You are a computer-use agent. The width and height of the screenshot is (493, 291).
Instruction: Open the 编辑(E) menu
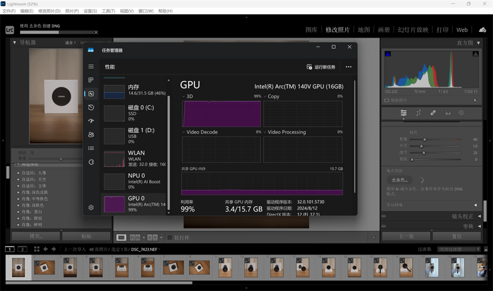click(x=27, y=11)
